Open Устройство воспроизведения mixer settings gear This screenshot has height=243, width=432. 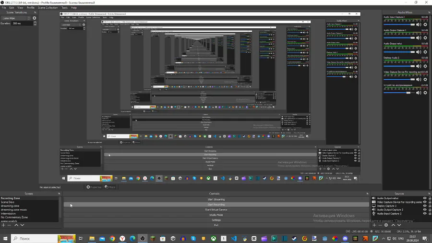(425, 93)
